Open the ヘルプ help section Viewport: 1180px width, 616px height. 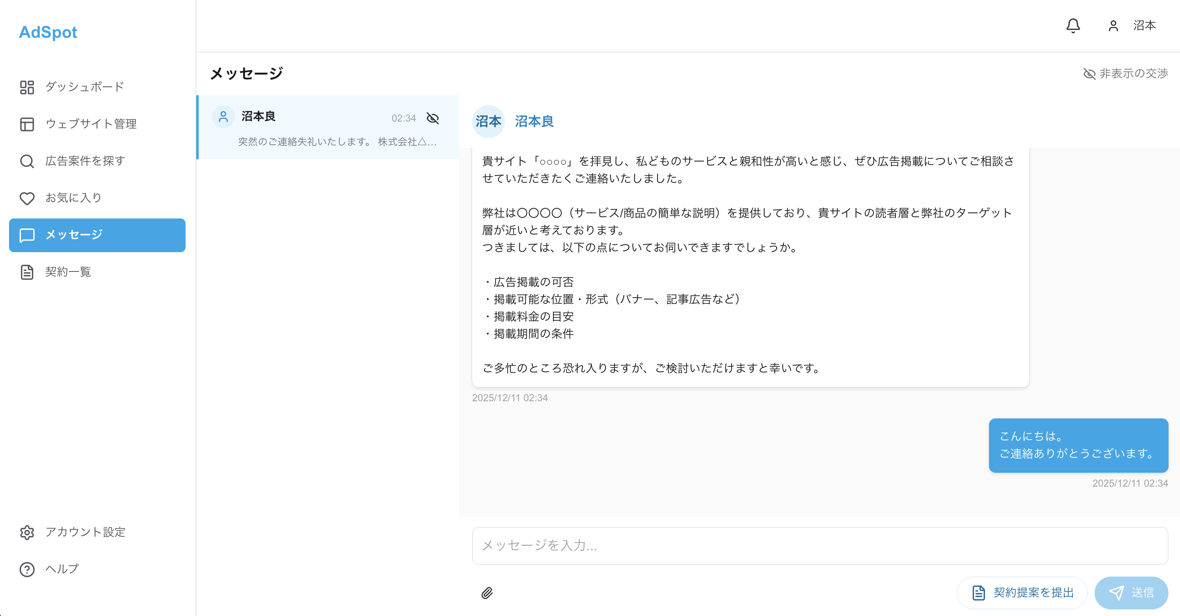(27, 569)
